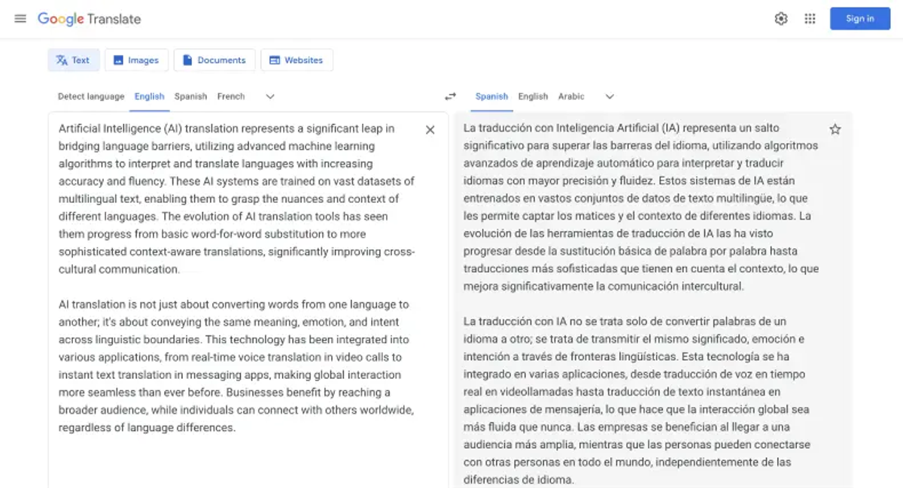Expand the target language list

point(610,96)
